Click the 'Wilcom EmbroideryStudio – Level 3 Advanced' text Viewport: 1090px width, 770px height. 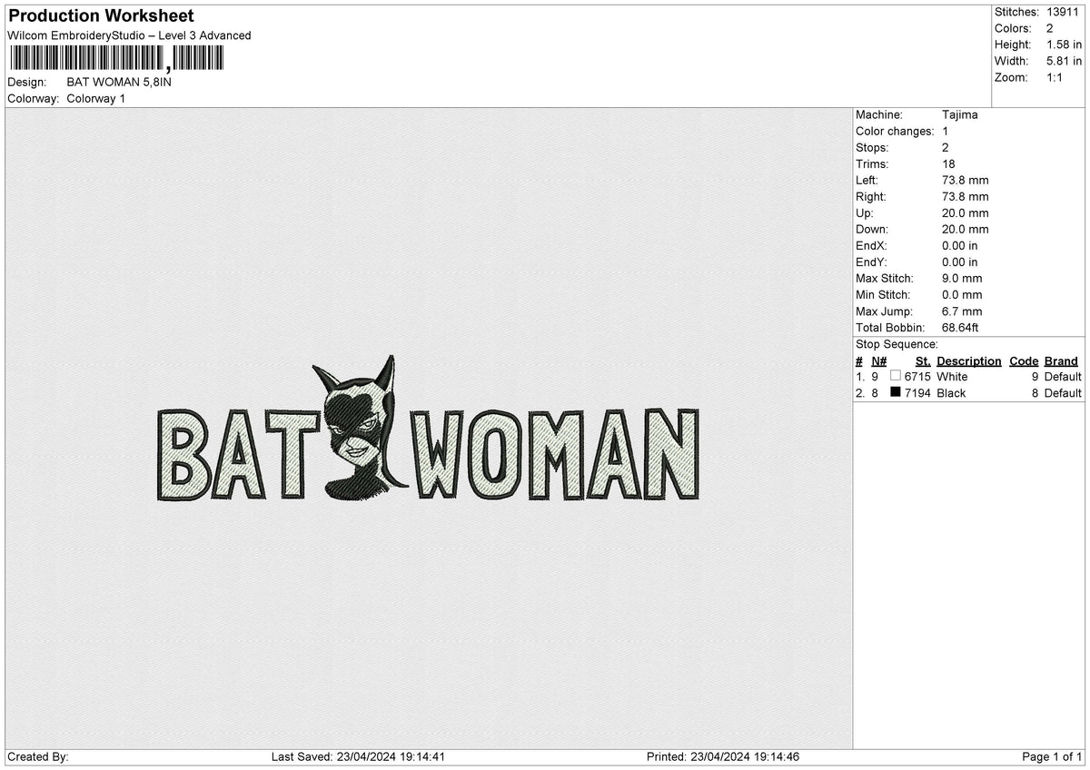[x=129, y=35]
